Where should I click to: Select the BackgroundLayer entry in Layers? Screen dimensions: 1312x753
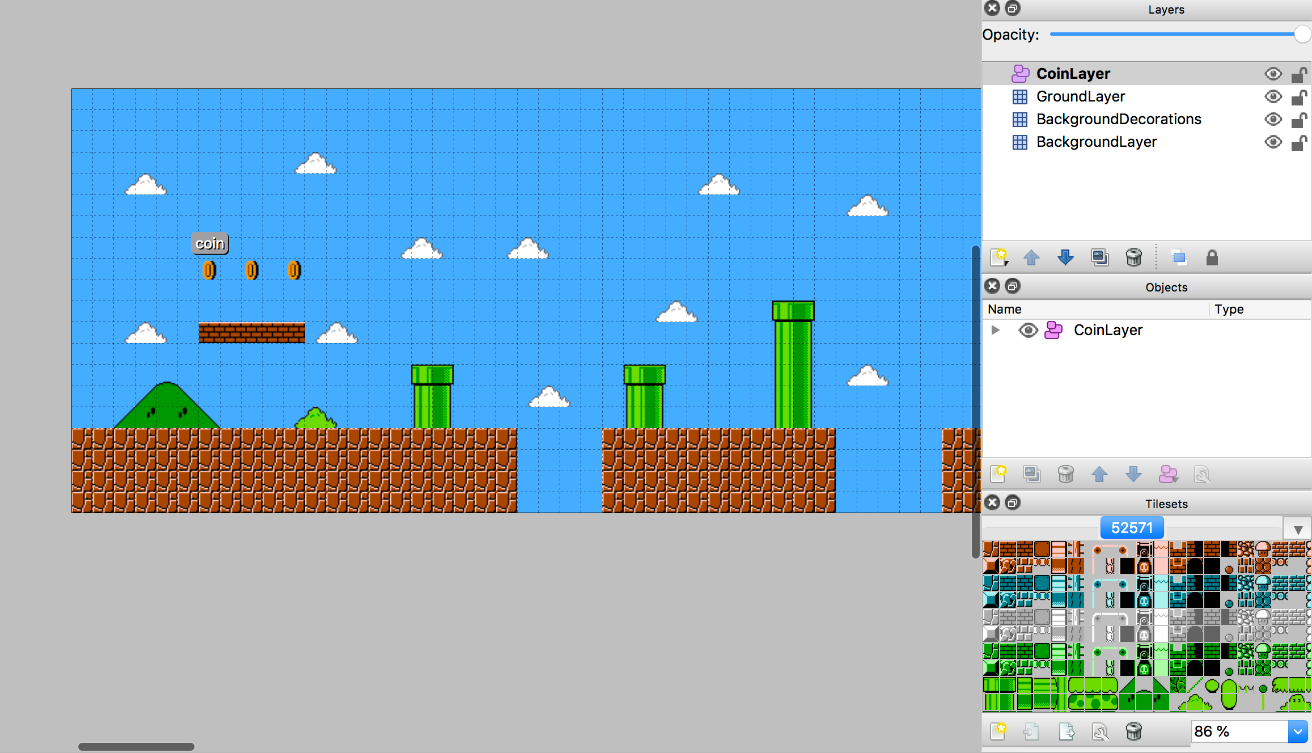[1097, 142]
